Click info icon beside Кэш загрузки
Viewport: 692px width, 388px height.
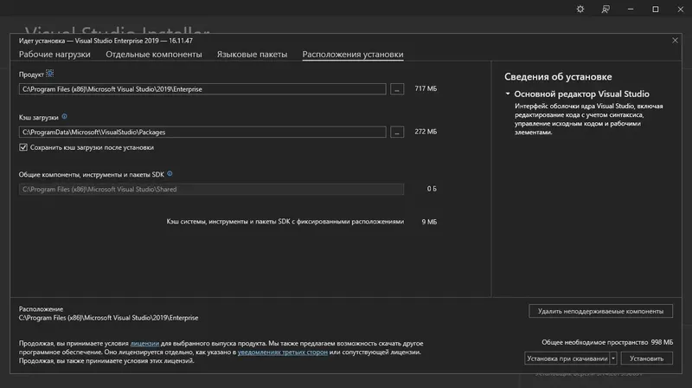[x=64, y=117]
